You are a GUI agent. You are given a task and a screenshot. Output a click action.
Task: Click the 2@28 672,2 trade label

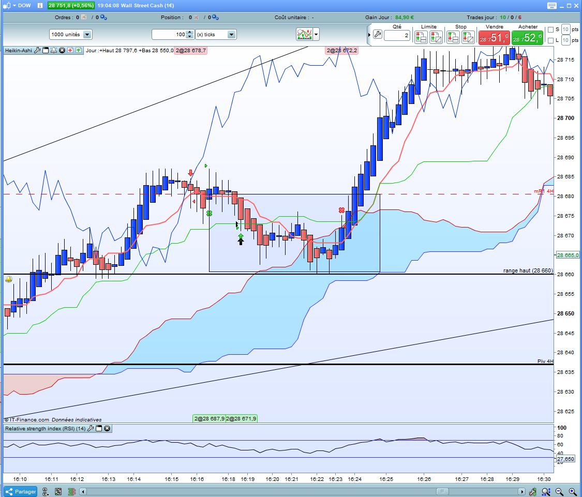[x=341, y=51]
